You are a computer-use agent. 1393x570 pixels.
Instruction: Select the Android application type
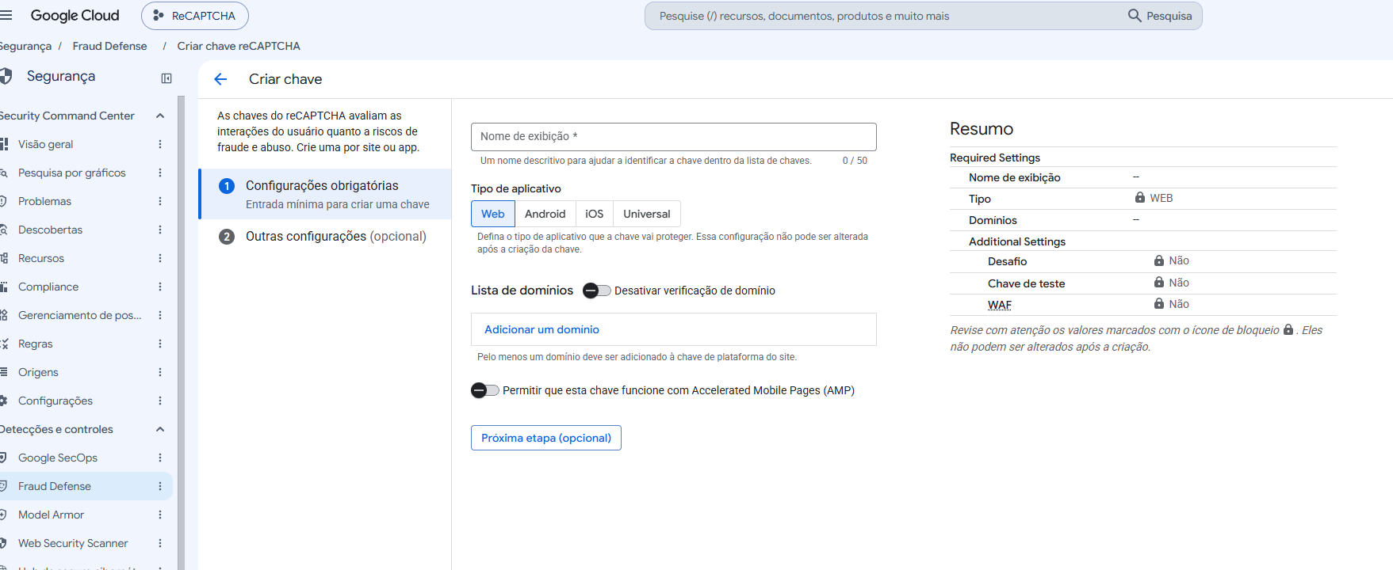545,214
